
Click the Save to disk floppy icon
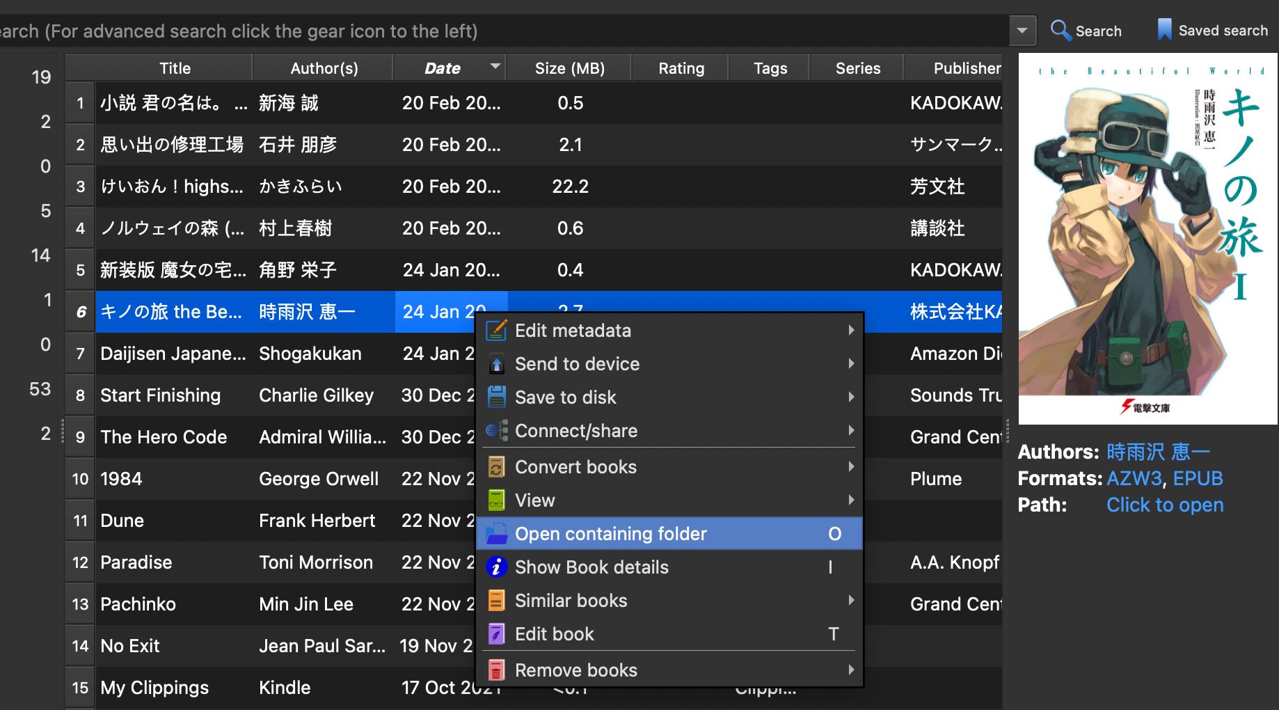496,397
